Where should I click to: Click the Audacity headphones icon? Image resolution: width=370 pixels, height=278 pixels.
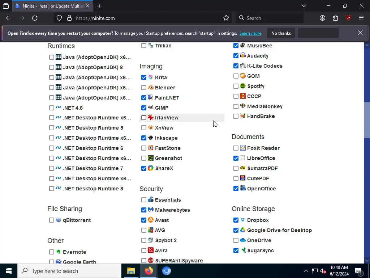point(243,55)
